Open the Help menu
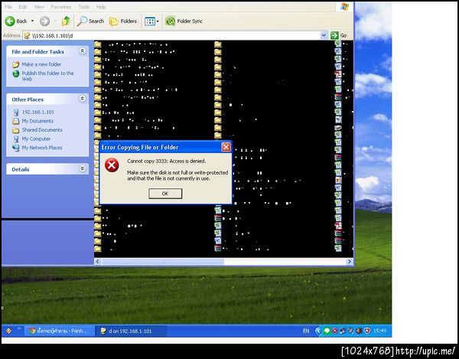Image resolution: width=459 pixels, height=359 pixels. [x=101, y=7]
